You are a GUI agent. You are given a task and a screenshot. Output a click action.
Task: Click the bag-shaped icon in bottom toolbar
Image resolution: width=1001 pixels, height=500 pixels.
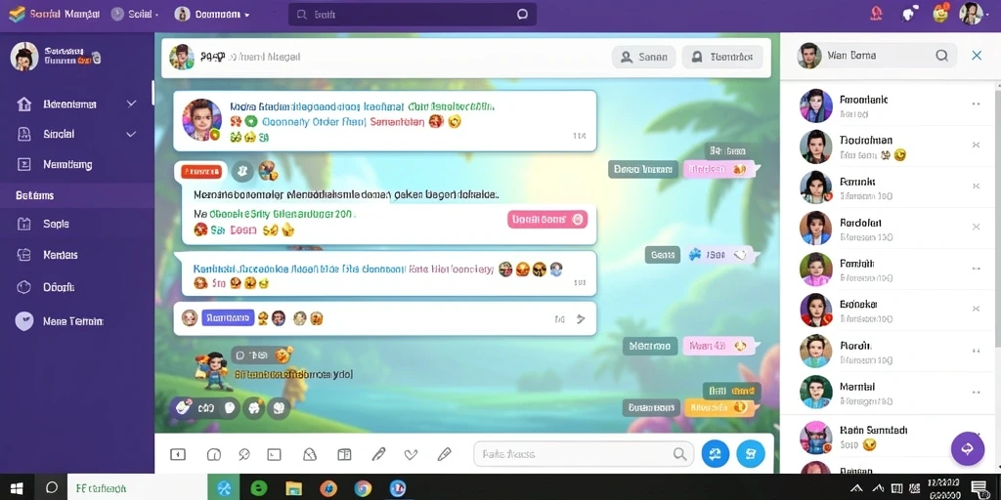310,454
